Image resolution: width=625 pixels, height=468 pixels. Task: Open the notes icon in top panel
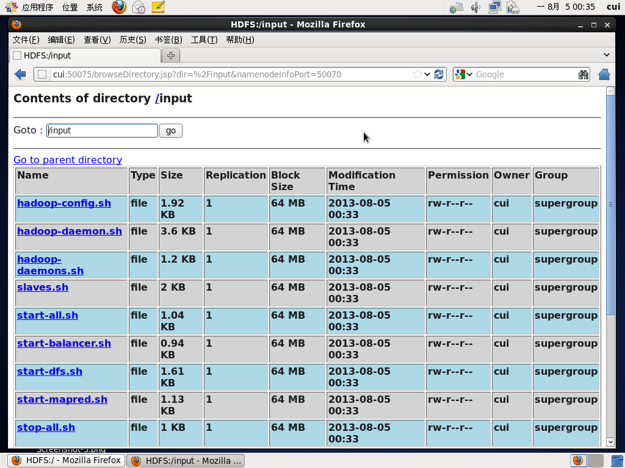point(158,7)
